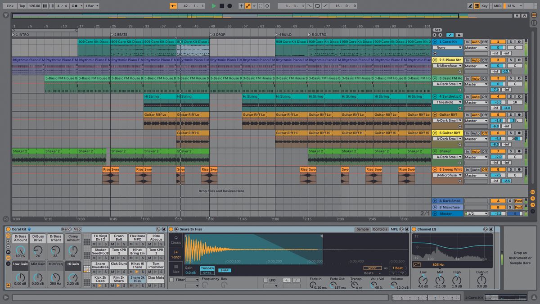Open the MPE tab in the Simpler device

[x=394, y=229]
